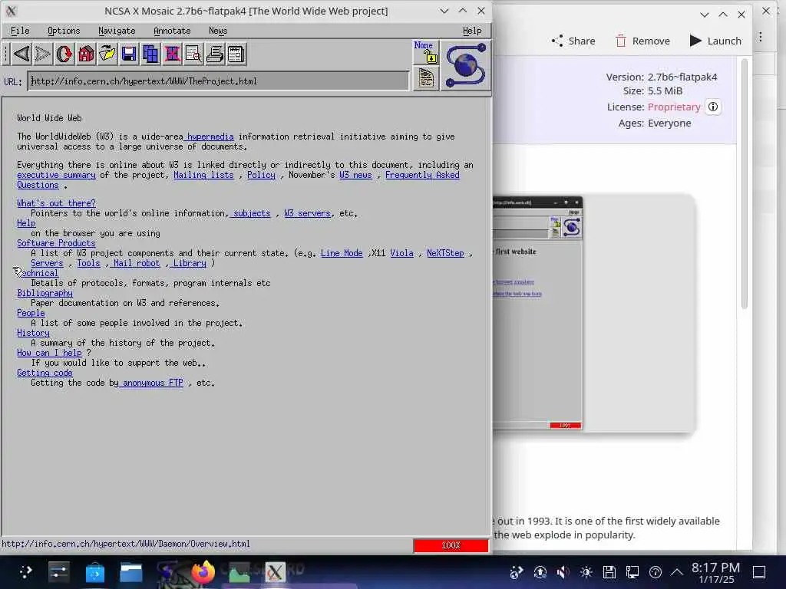This screenshot has height=589, width=786.
Task: Follow the 'Viola' link
Action: [x=401, y=253]
